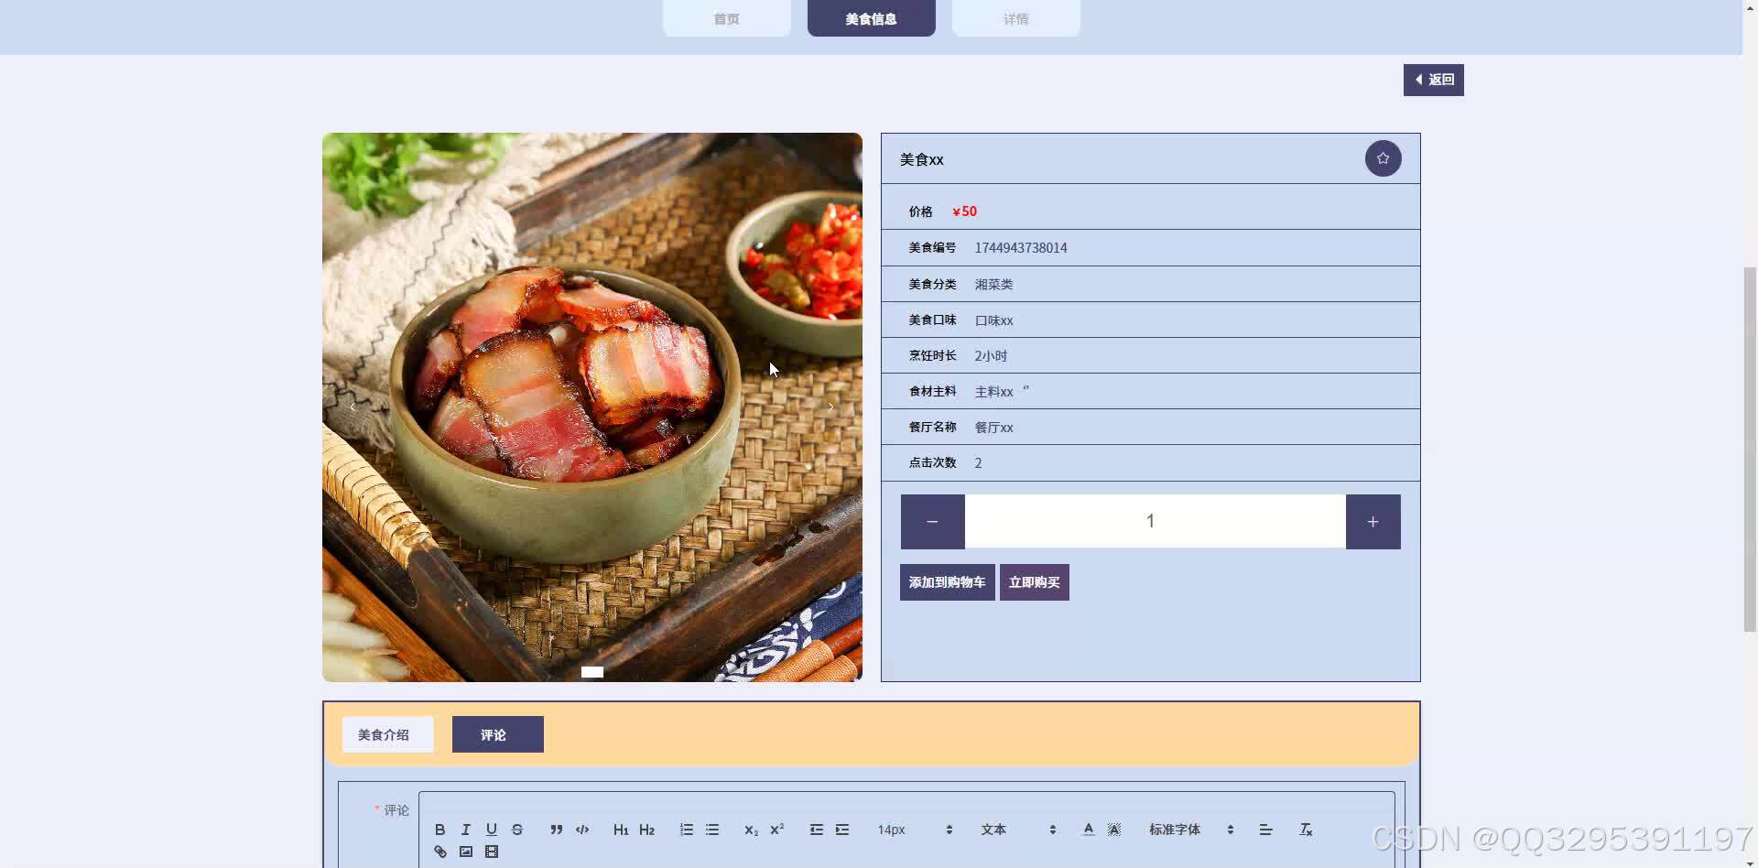
Task: Decrease quantity with the minus button
Action: (x=932, y=522)
